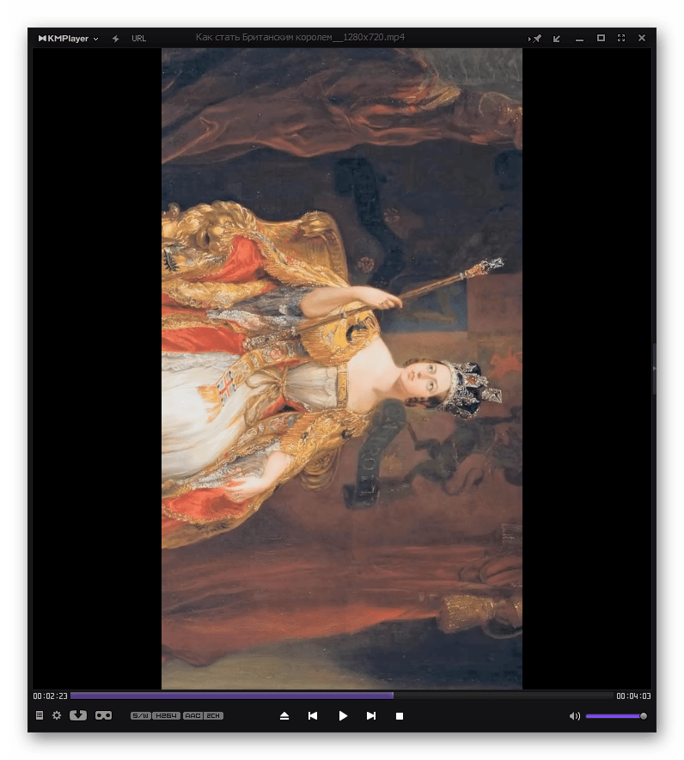Image resolution: width=684 pixels, height=760 pixels.
Task: Start playback with the play button
Action: pos(343,716)
